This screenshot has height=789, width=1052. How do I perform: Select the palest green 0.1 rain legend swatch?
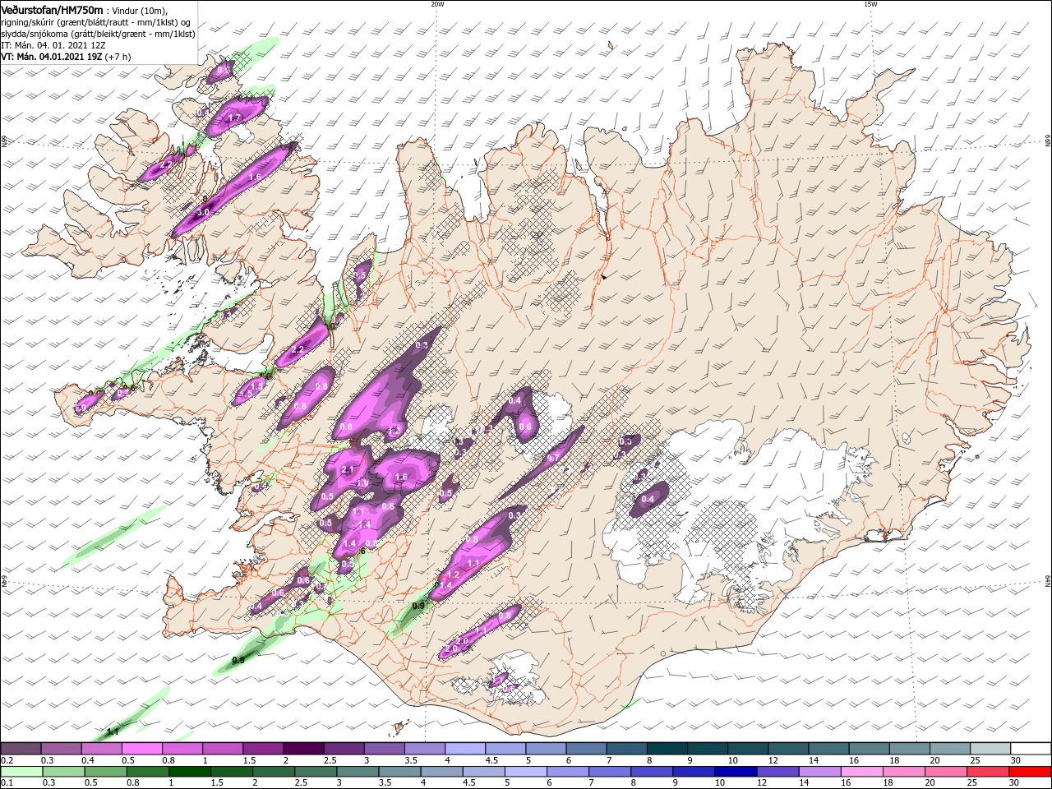click(21, 771)
